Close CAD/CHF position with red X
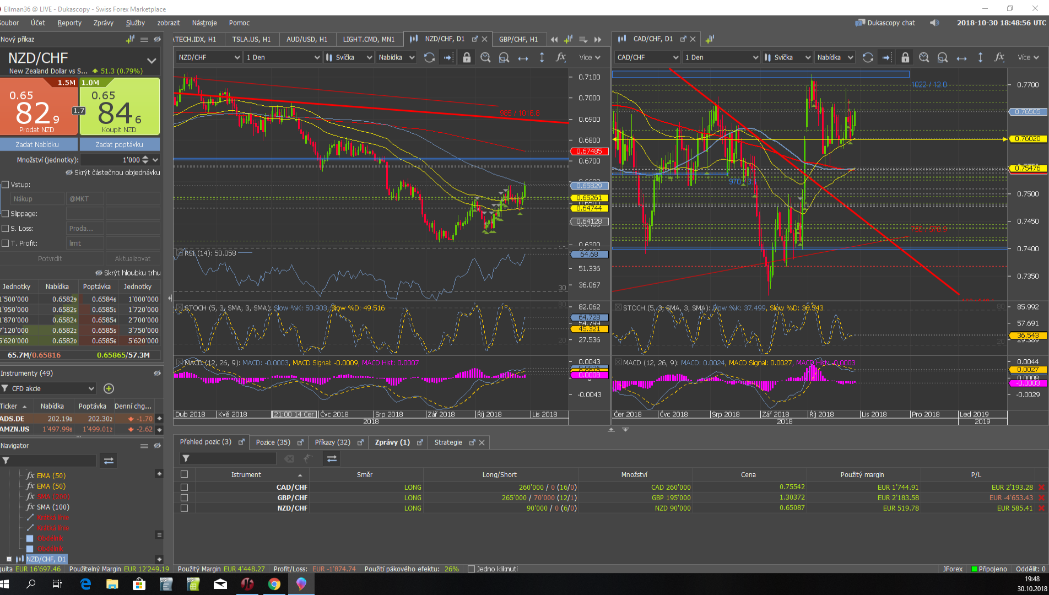 (1041, 487)
